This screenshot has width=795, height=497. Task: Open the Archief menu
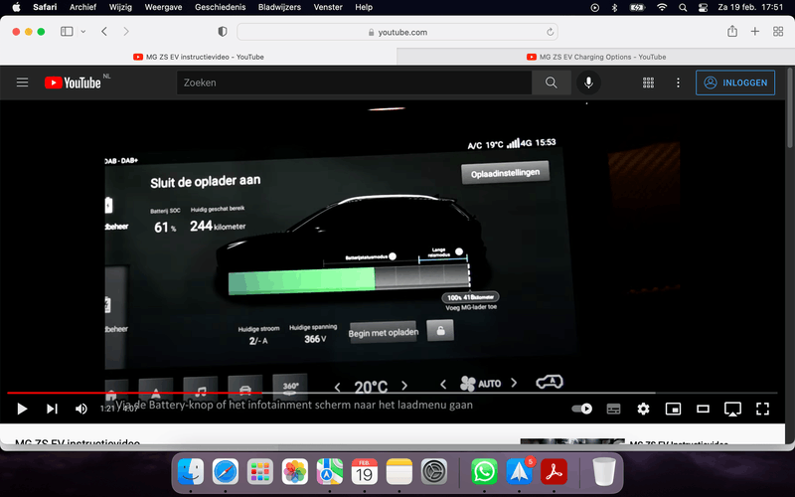click(82, 7)
